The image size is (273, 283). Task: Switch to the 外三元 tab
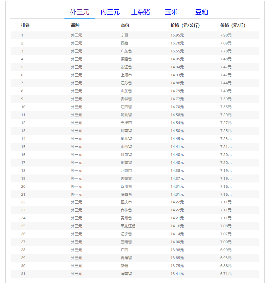80,12
